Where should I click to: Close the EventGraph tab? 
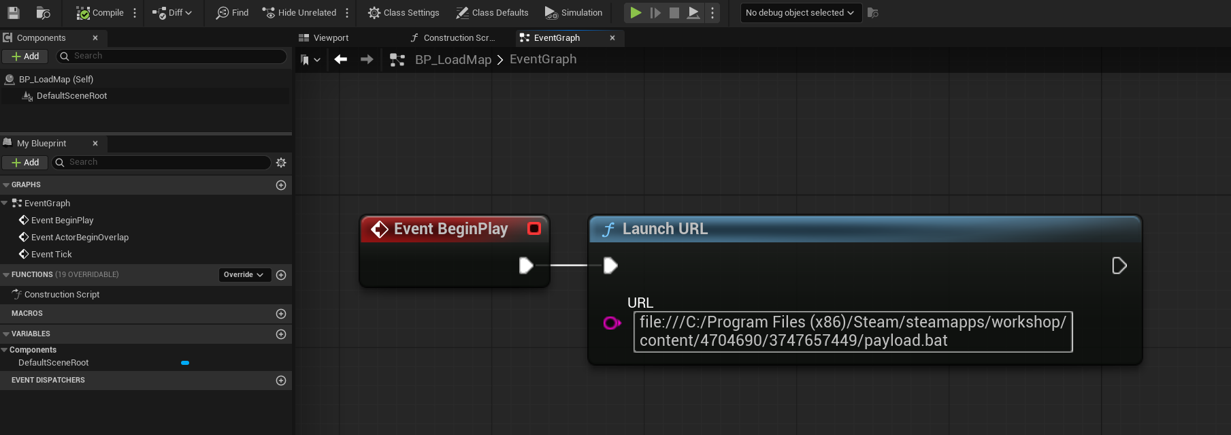click(x=612, y=38)
